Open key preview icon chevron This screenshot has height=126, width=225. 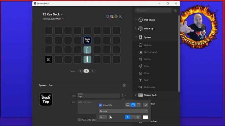[x=50, y=95]
